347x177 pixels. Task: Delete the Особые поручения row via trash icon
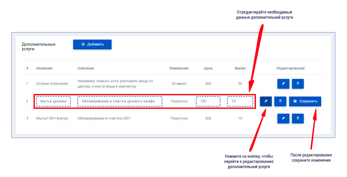[298, 84]
